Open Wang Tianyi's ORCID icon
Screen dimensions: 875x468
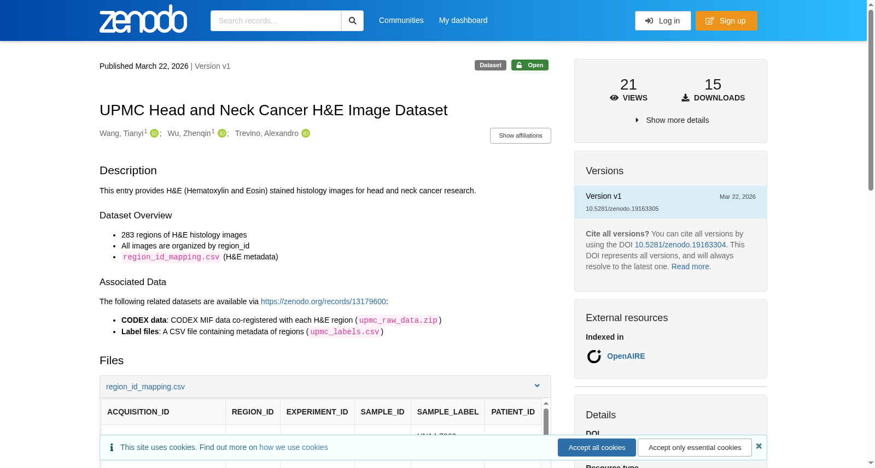(x=154, y=133)
